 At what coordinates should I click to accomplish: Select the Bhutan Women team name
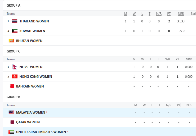29,41
